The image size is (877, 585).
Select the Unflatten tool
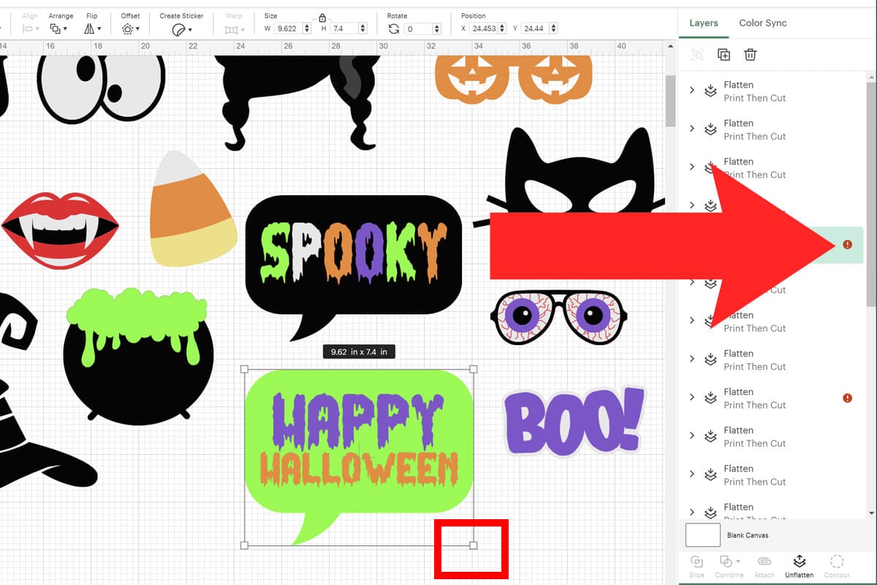click(800, 565)
